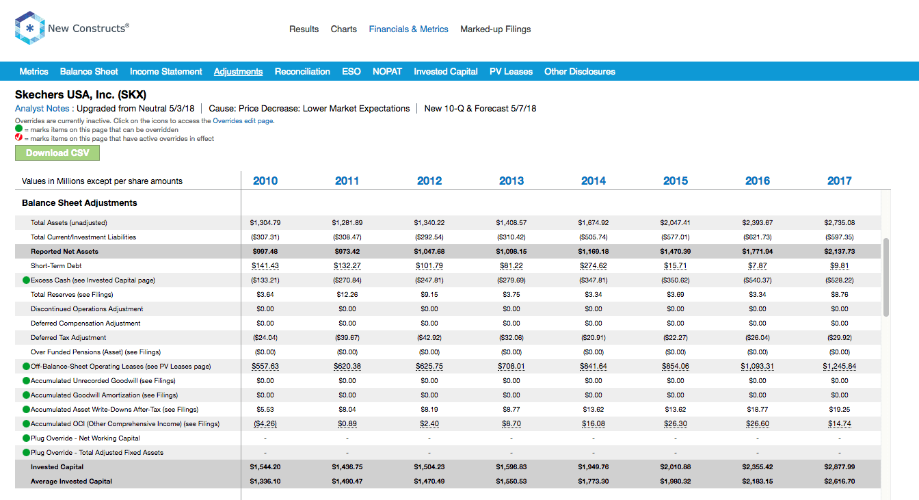The height and width of the screenshot is (500, 919).
Task: Click the Skechers USA, Inc. (SKX) heading
Action: tap(81, 94)
